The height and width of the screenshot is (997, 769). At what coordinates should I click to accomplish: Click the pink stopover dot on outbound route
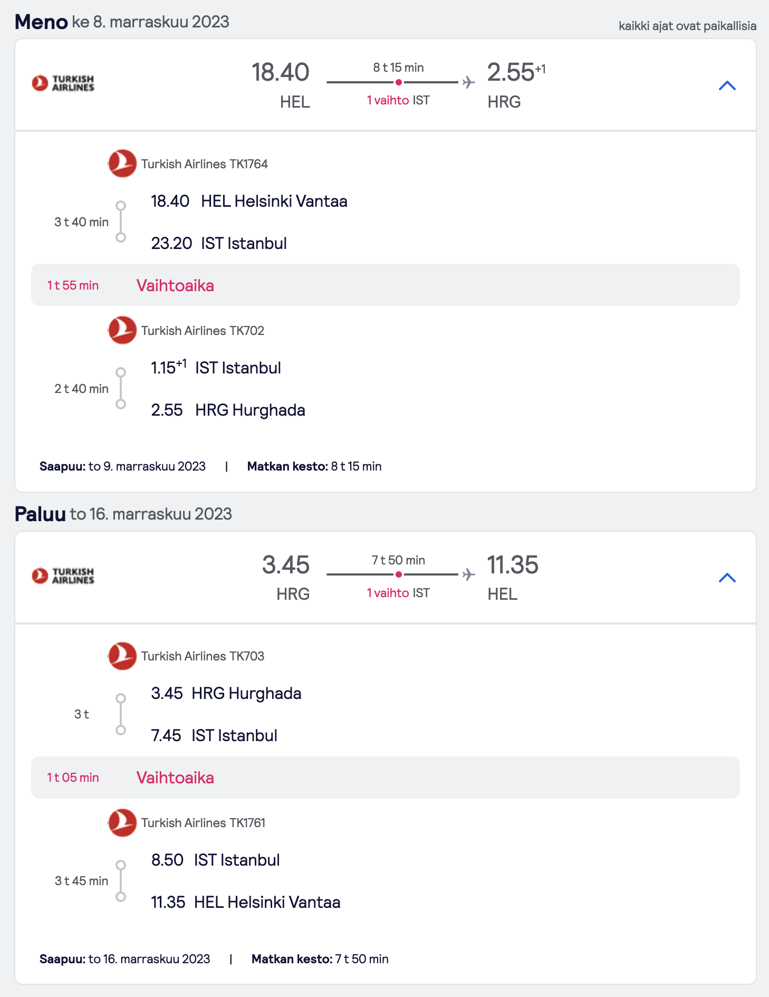point(399,82)
